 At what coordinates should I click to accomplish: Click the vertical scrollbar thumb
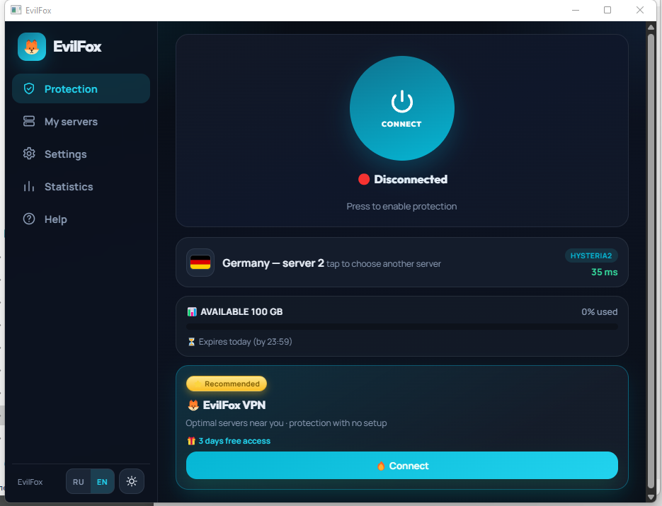[651, 260]
